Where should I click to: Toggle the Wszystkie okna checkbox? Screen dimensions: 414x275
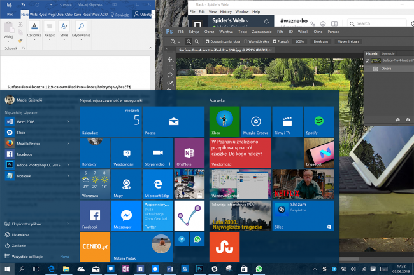coord(246,41)
